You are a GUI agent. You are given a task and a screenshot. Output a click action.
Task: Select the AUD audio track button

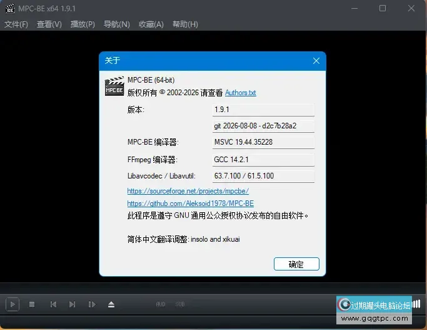(161, 304)
